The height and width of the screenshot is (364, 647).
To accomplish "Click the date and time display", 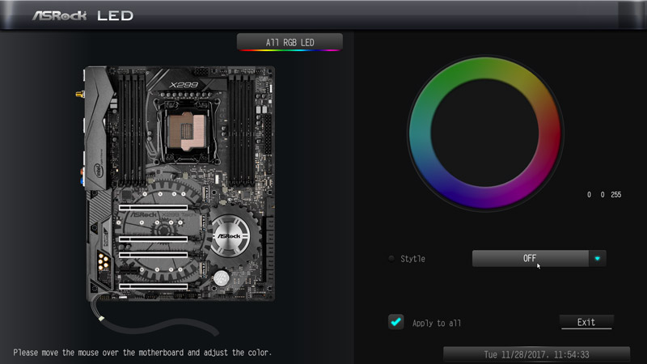I will [x=536, y=354].
